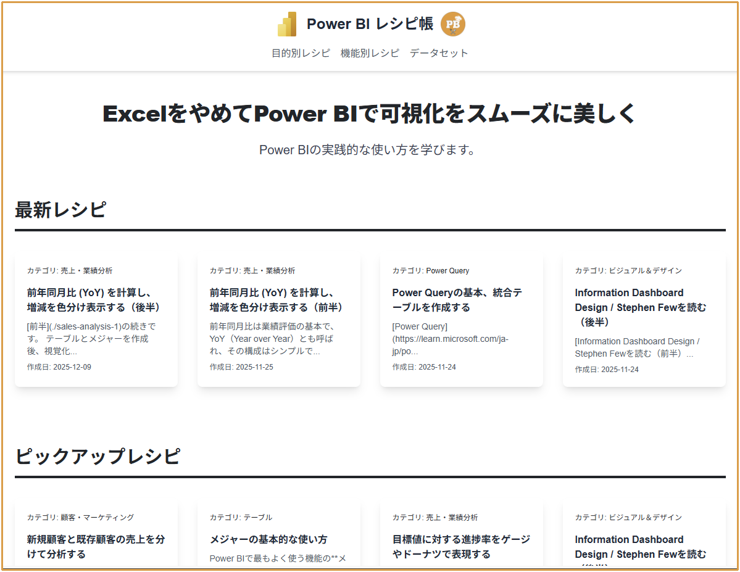This screenshot has width=740, height=572.
Task: Click the Power BI bar chart logo icon
Action: coord(287,23)
